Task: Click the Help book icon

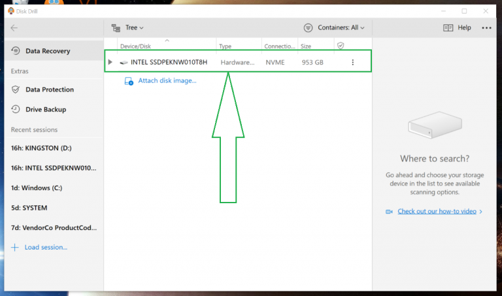Action: (448, 28)
